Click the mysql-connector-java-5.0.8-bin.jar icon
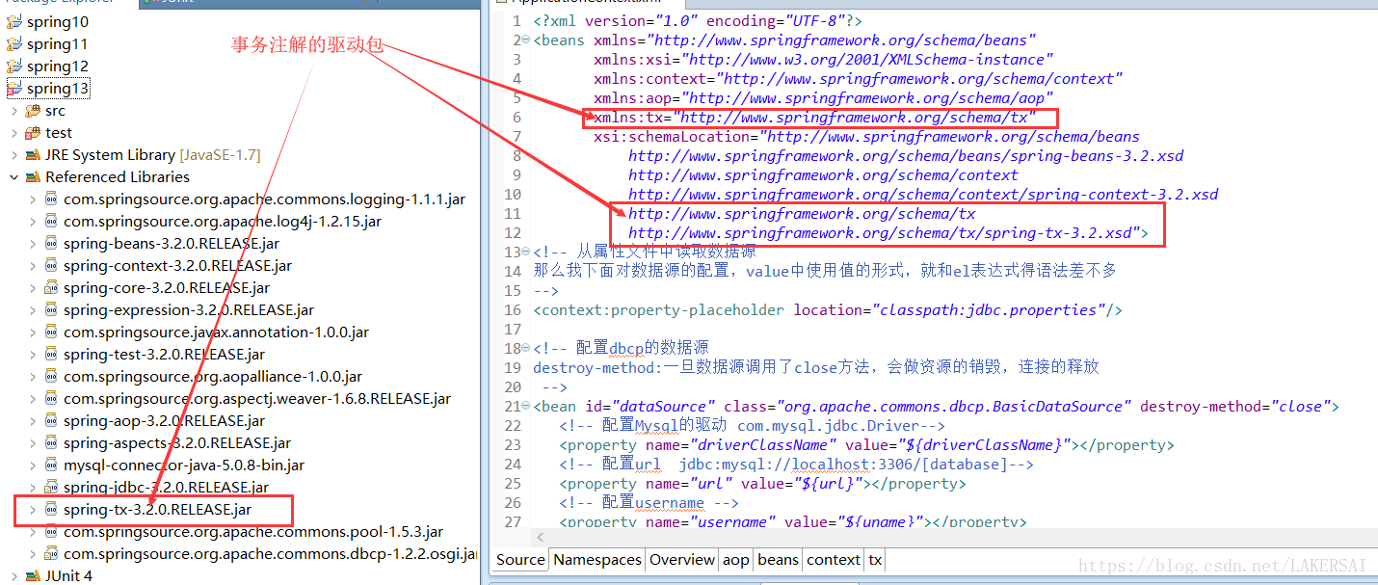This screenshot has height=585, width=1378. pyautogui.click(x=51, y=465)
